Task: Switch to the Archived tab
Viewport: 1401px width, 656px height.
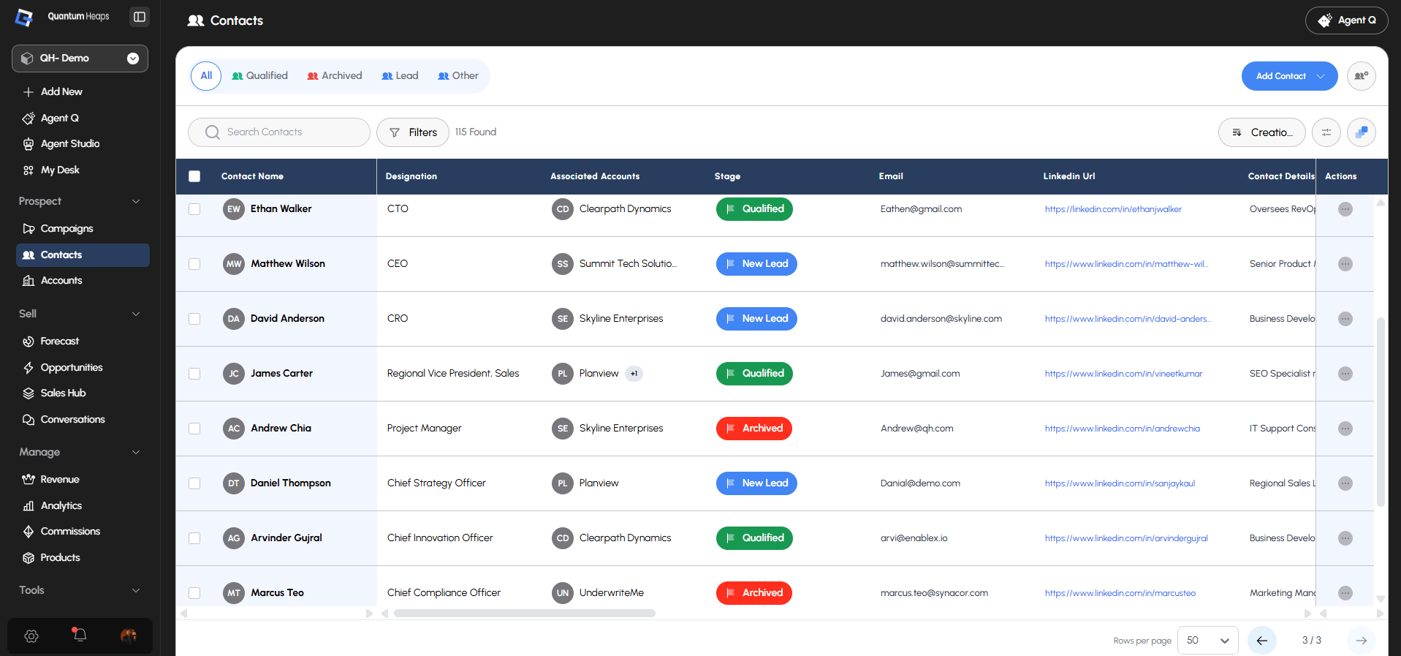Action: [335, 76]
